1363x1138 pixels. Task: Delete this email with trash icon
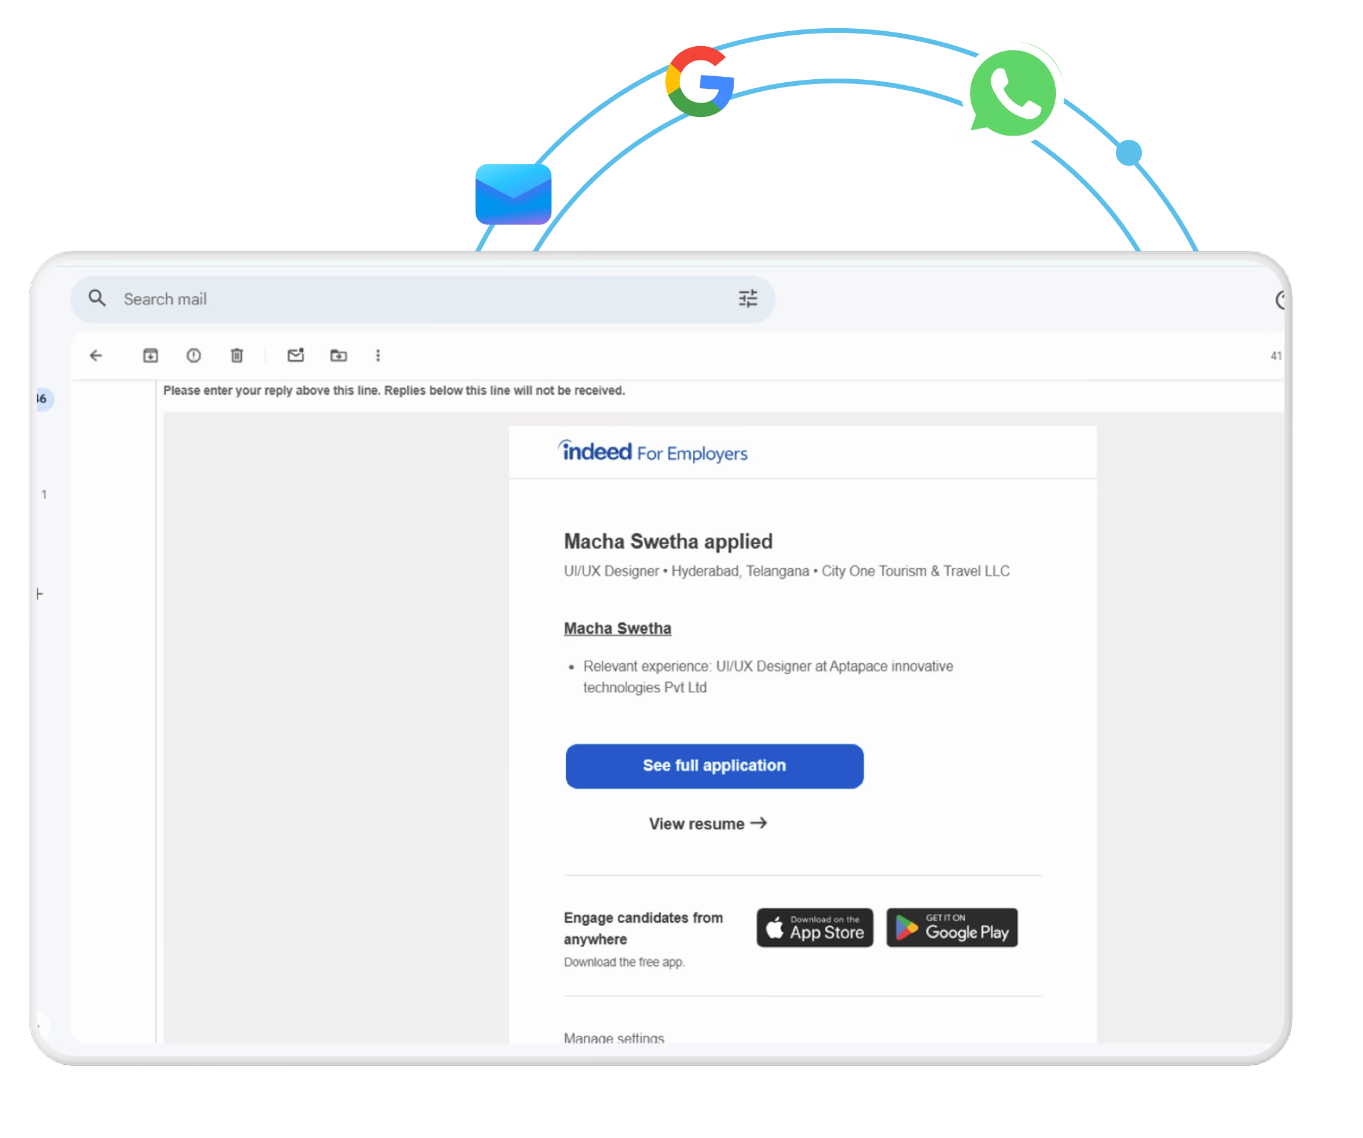pos(237,355)
